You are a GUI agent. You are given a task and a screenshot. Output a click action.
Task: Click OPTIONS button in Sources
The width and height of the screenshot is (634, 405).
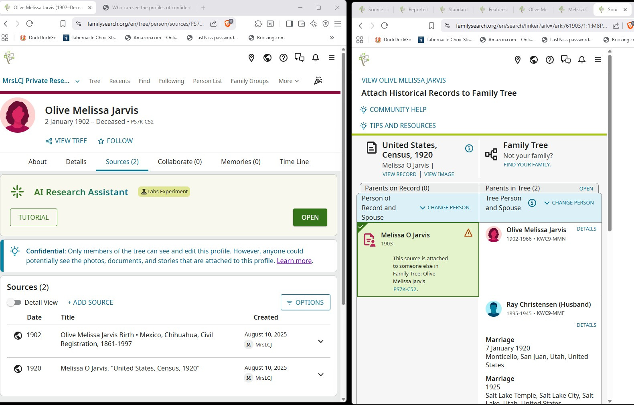[x=306, y=302]
